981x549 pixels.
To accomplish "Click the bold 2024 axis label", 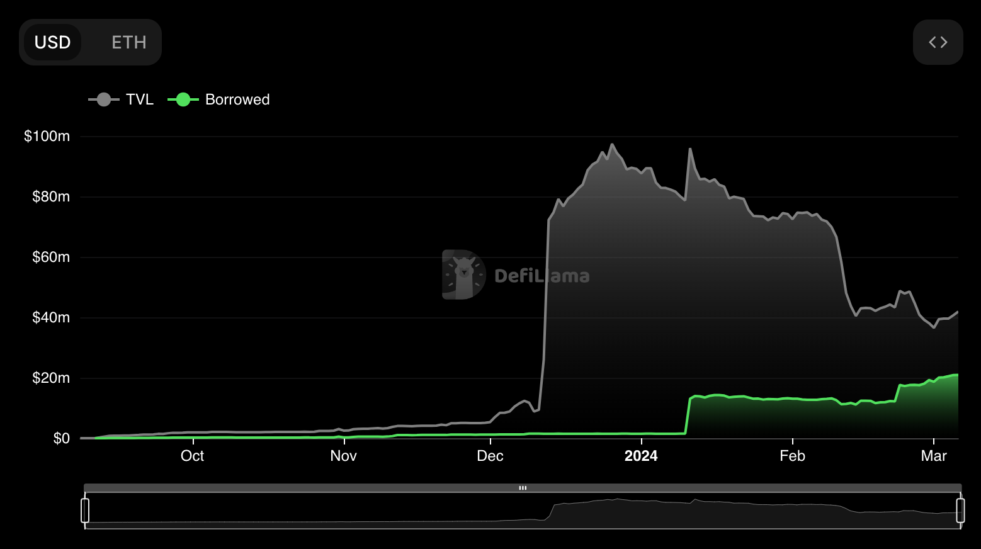I will (x=640, y=456).
